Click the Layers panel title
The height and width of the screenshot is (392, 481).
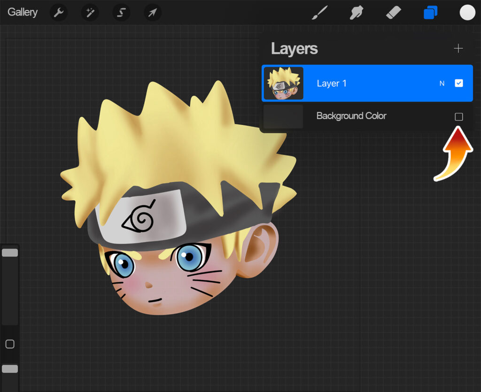coord(294,49)
